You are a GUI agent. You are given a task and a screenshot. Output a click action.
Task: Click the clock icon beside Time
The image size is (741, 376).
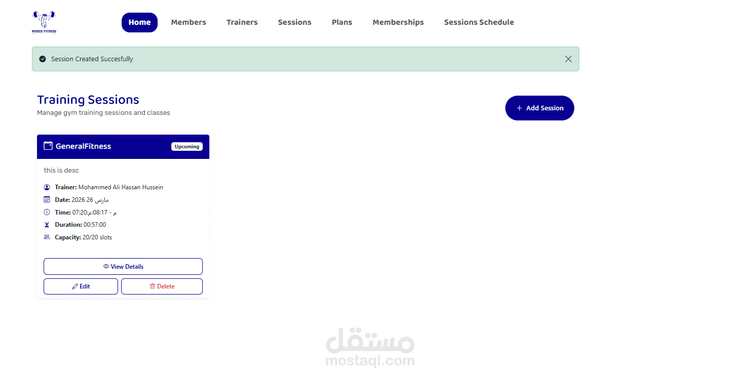point(47,212)
